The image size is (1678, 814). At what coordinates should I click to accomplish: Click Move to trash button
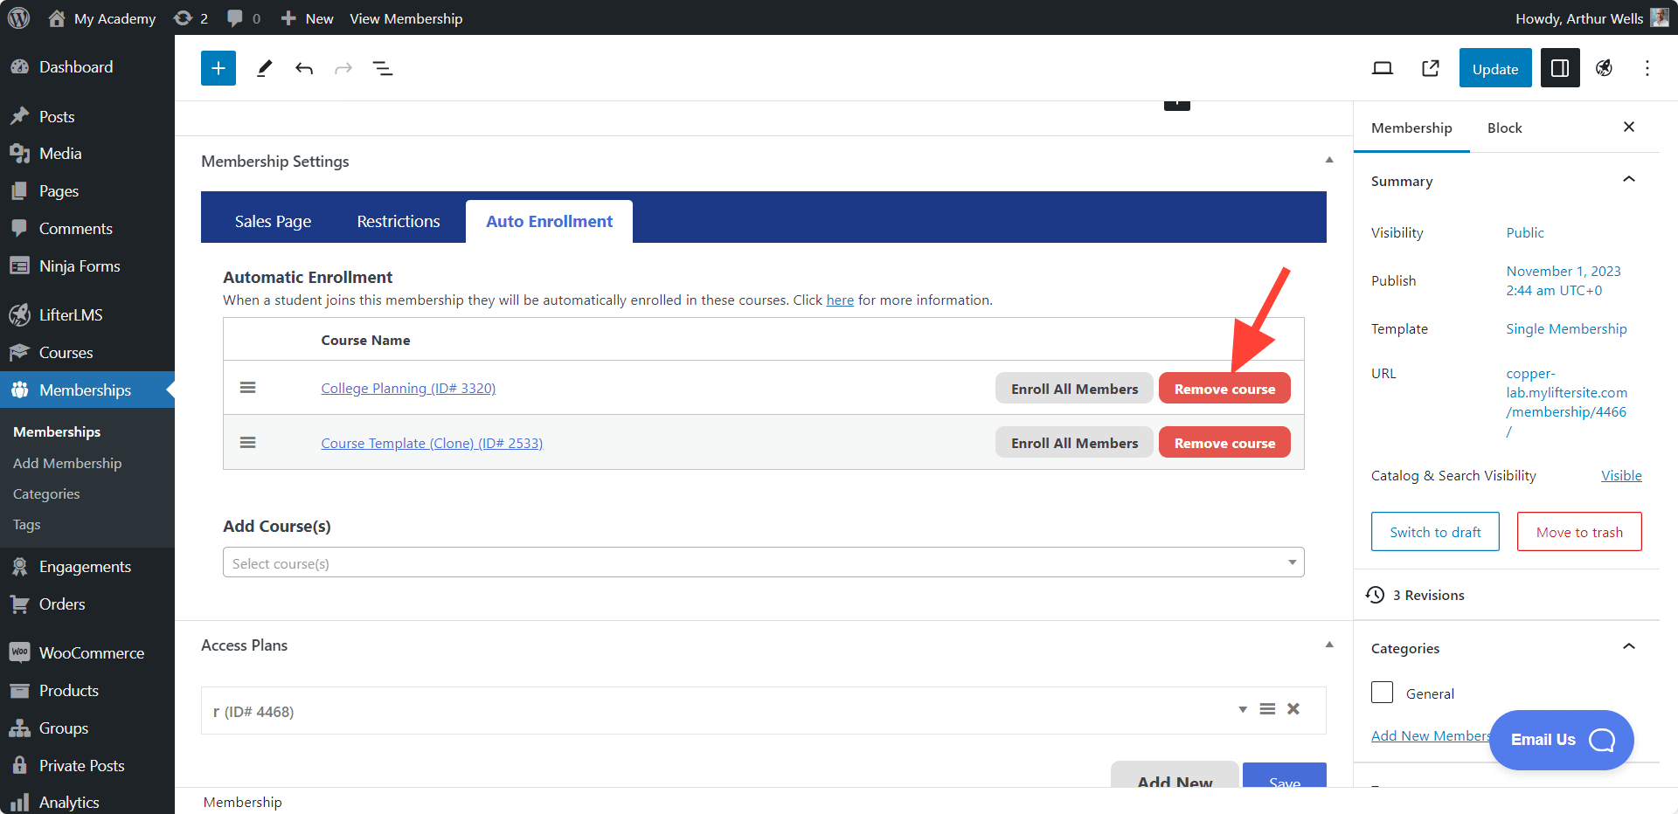coord(1579,532)
